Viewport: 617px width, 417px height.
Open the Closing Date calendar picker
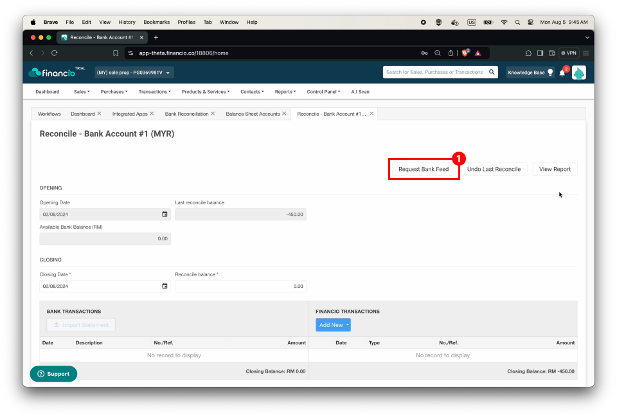pos(165,286)
